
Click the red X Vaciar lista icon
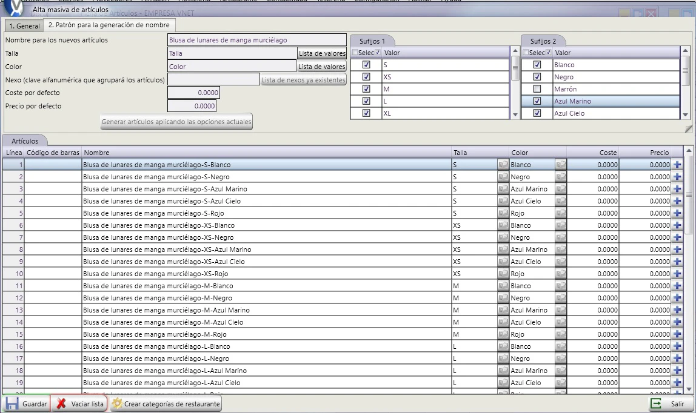tap(61, 404)
